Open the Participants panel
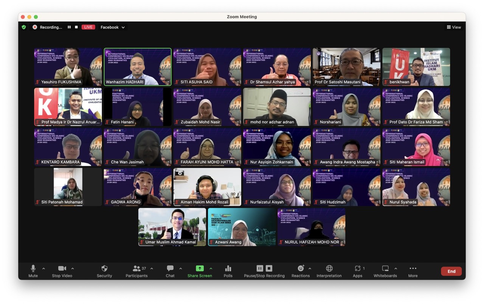 pos(137,271)
